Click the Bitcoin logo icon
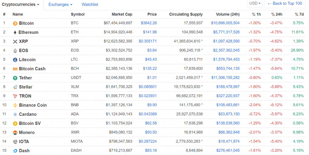309x155 pixels. (x=15, y=23)
